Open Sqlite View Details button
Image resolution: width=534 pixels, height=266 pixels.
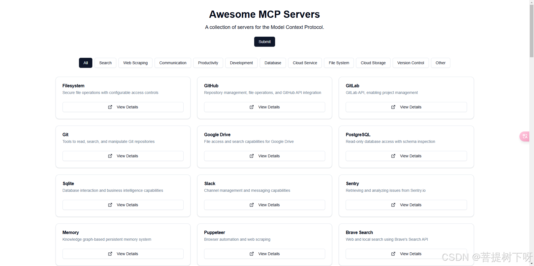(123, 205)
